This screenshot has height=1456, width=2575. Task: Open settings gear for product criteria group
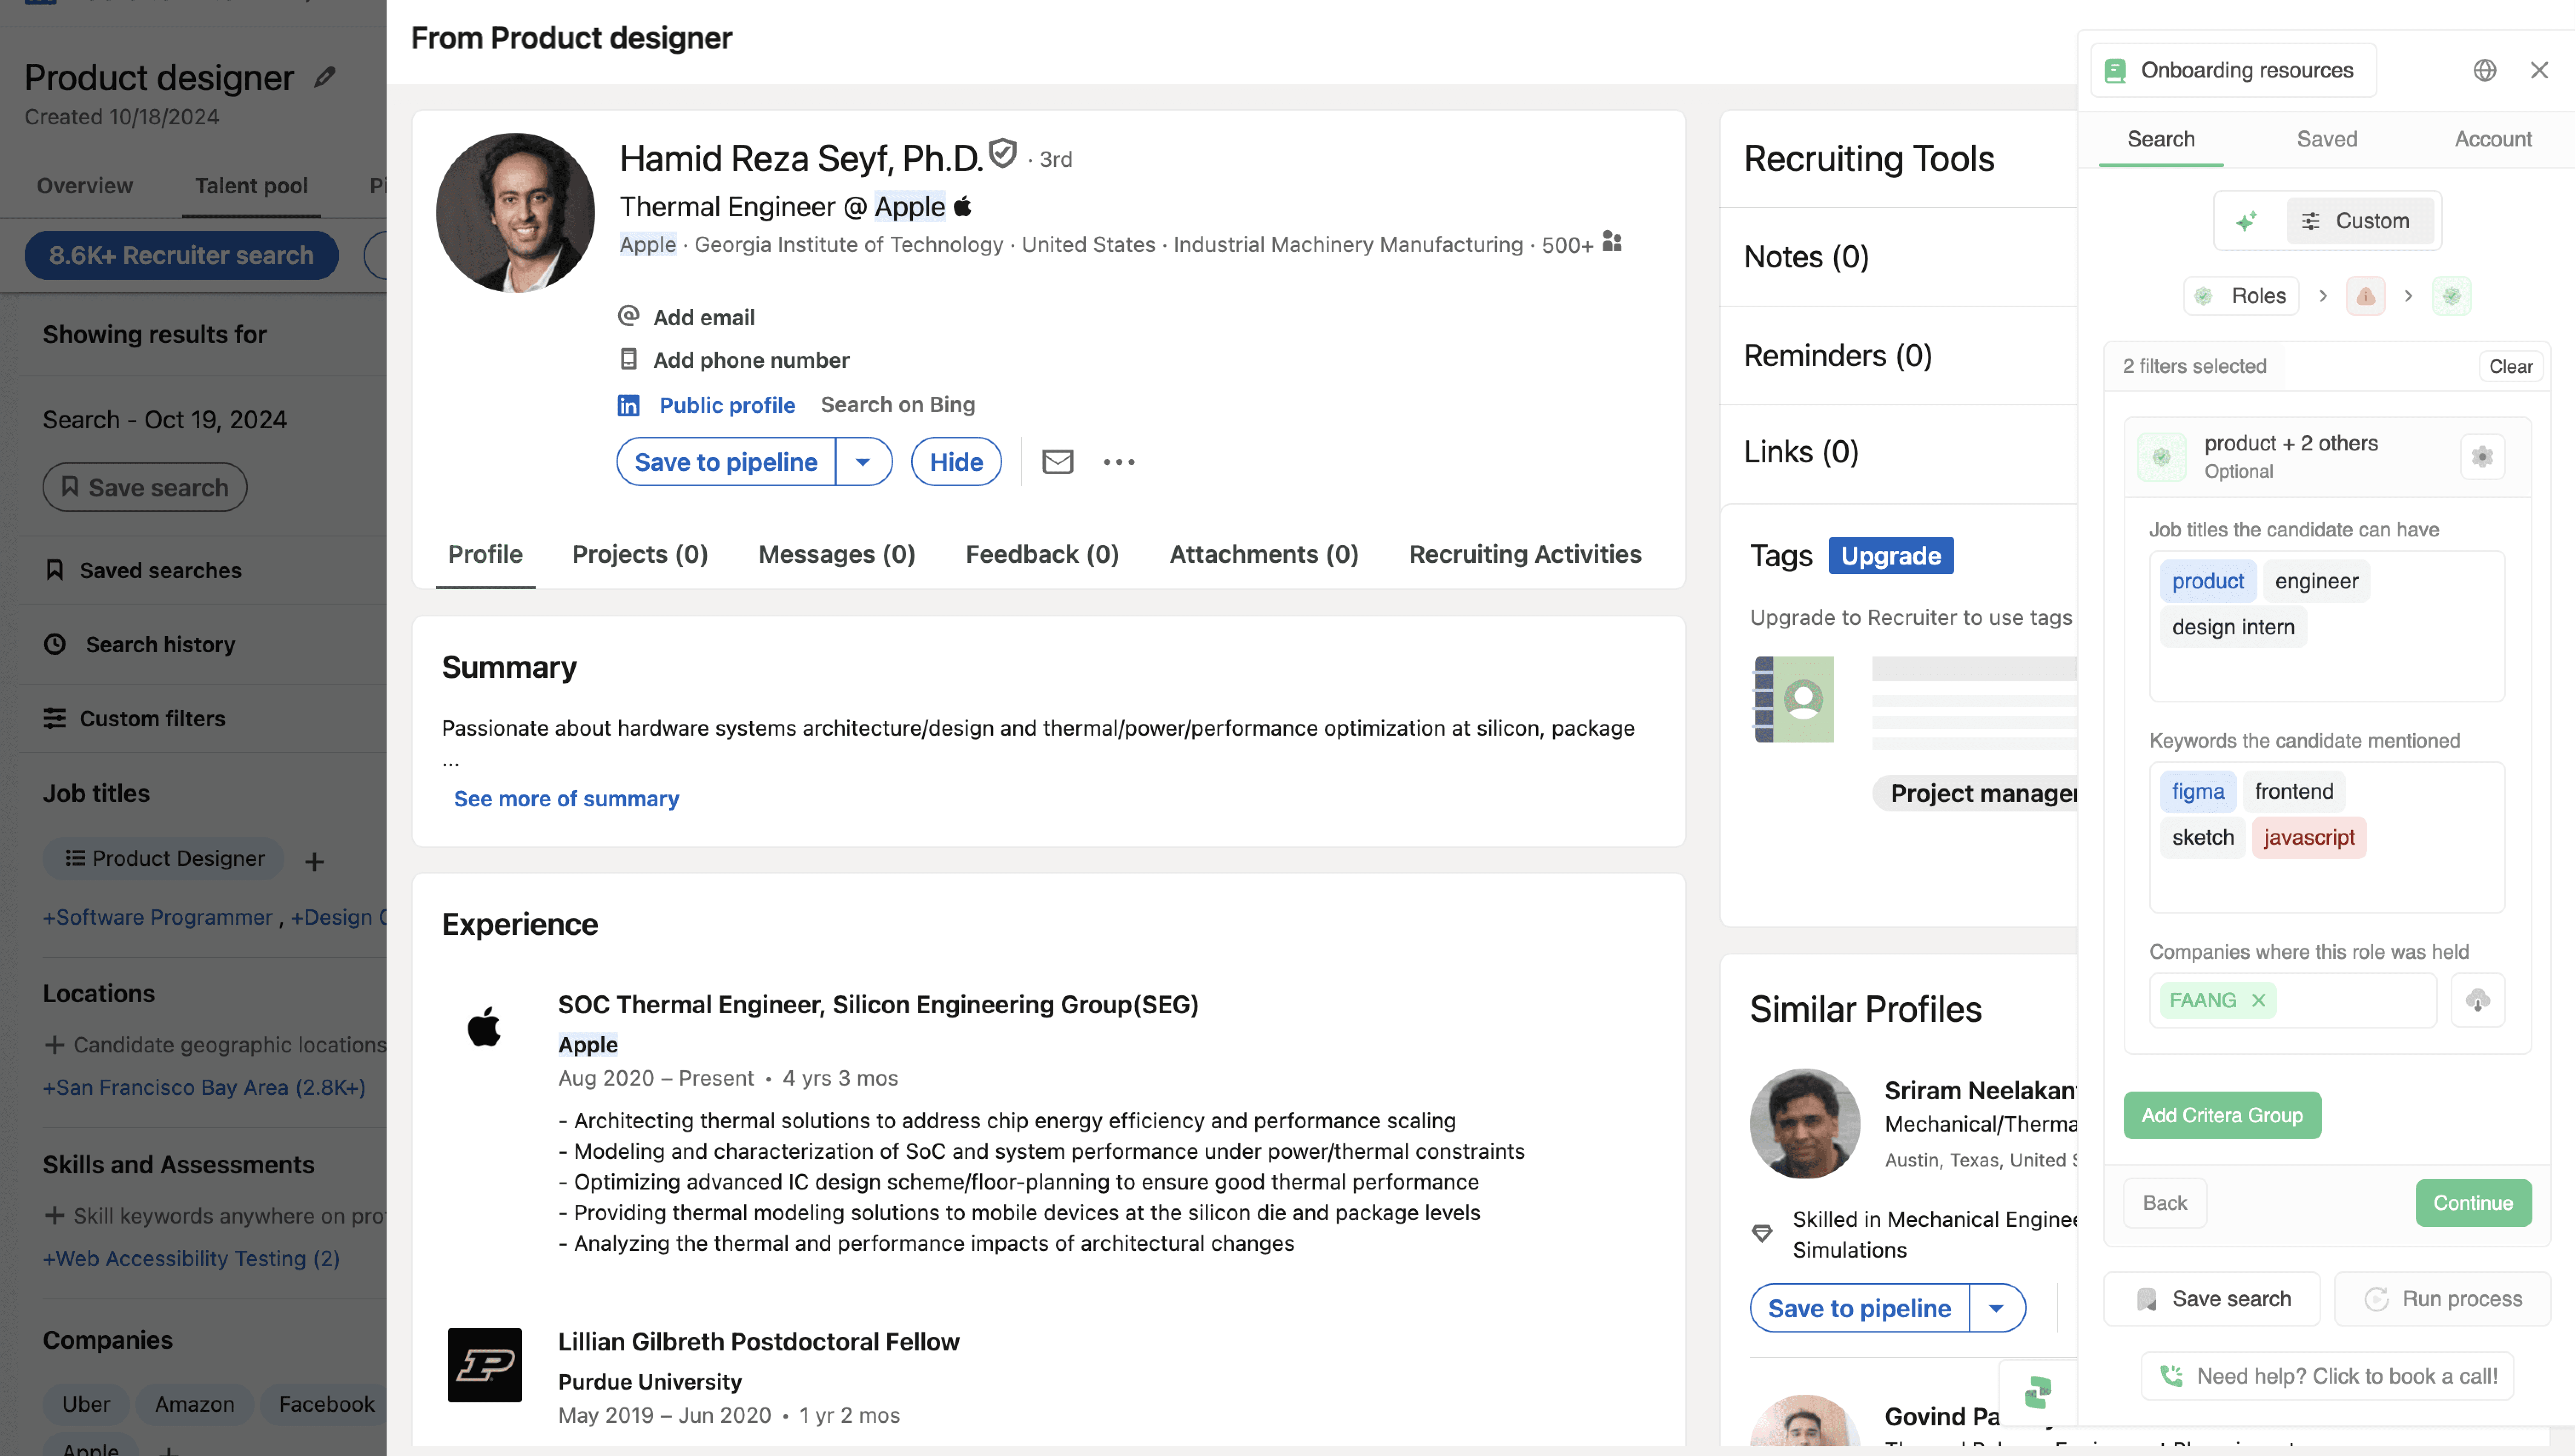pyautogui.click(x=2482, y=457)
